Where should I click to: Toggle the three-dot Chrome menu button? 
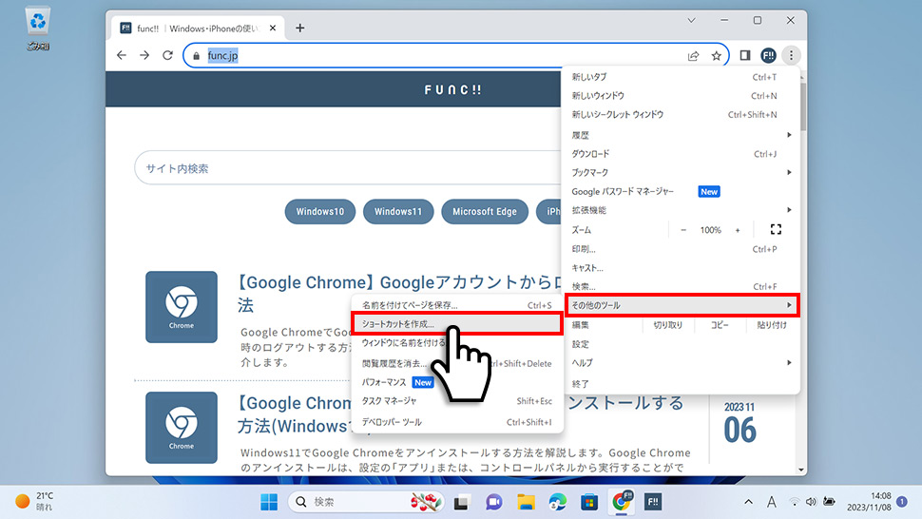coord(792,55)
